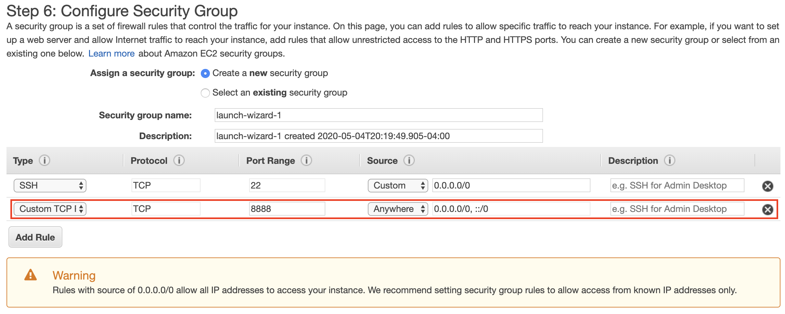Open the Custom TCP type dropdown
The width and height of the screenshot is (785, 314).
pyautogui.click(x=50, y=209)
